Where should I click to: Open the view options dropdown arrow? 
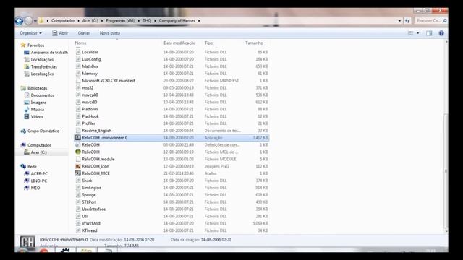coord(417,33)
